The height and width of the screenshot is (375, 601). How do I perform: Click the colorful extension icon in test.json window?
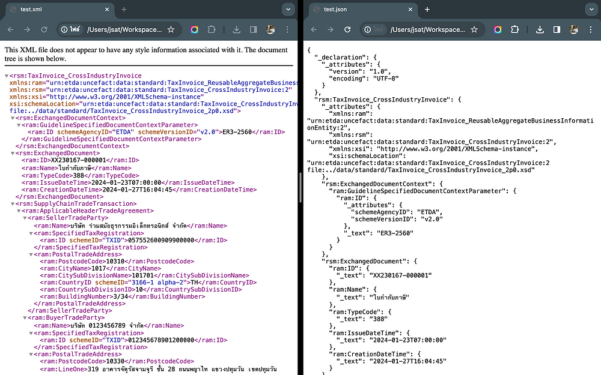click(498, 29)
